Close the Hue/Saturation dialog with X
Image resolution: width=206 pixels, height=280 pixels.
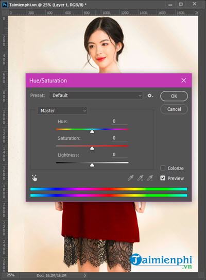pos(184,80)
